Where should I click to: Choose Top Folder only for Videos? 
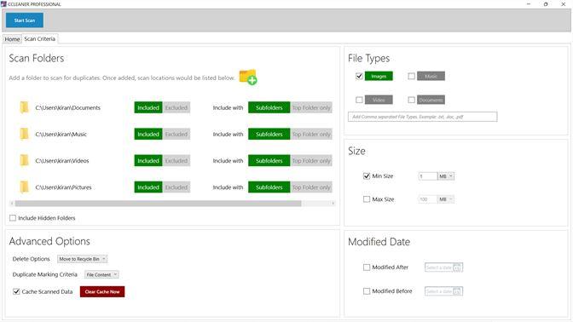point(311,161)
